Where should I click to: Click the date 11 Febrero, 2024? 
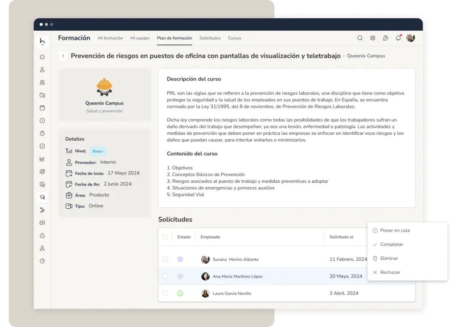click(x=348, y=259)
